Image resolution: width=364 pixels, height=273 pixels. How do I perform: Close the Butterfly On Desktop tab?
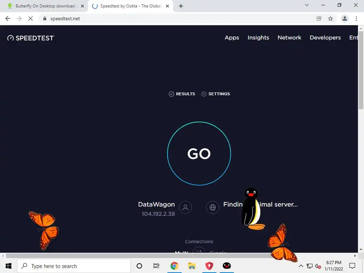(x=82, y=6)
